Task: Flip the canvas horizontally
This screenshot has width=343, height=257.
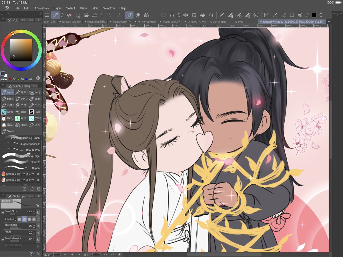Action: 186,15
